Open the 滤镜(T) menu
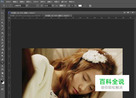 click(50, 2)
